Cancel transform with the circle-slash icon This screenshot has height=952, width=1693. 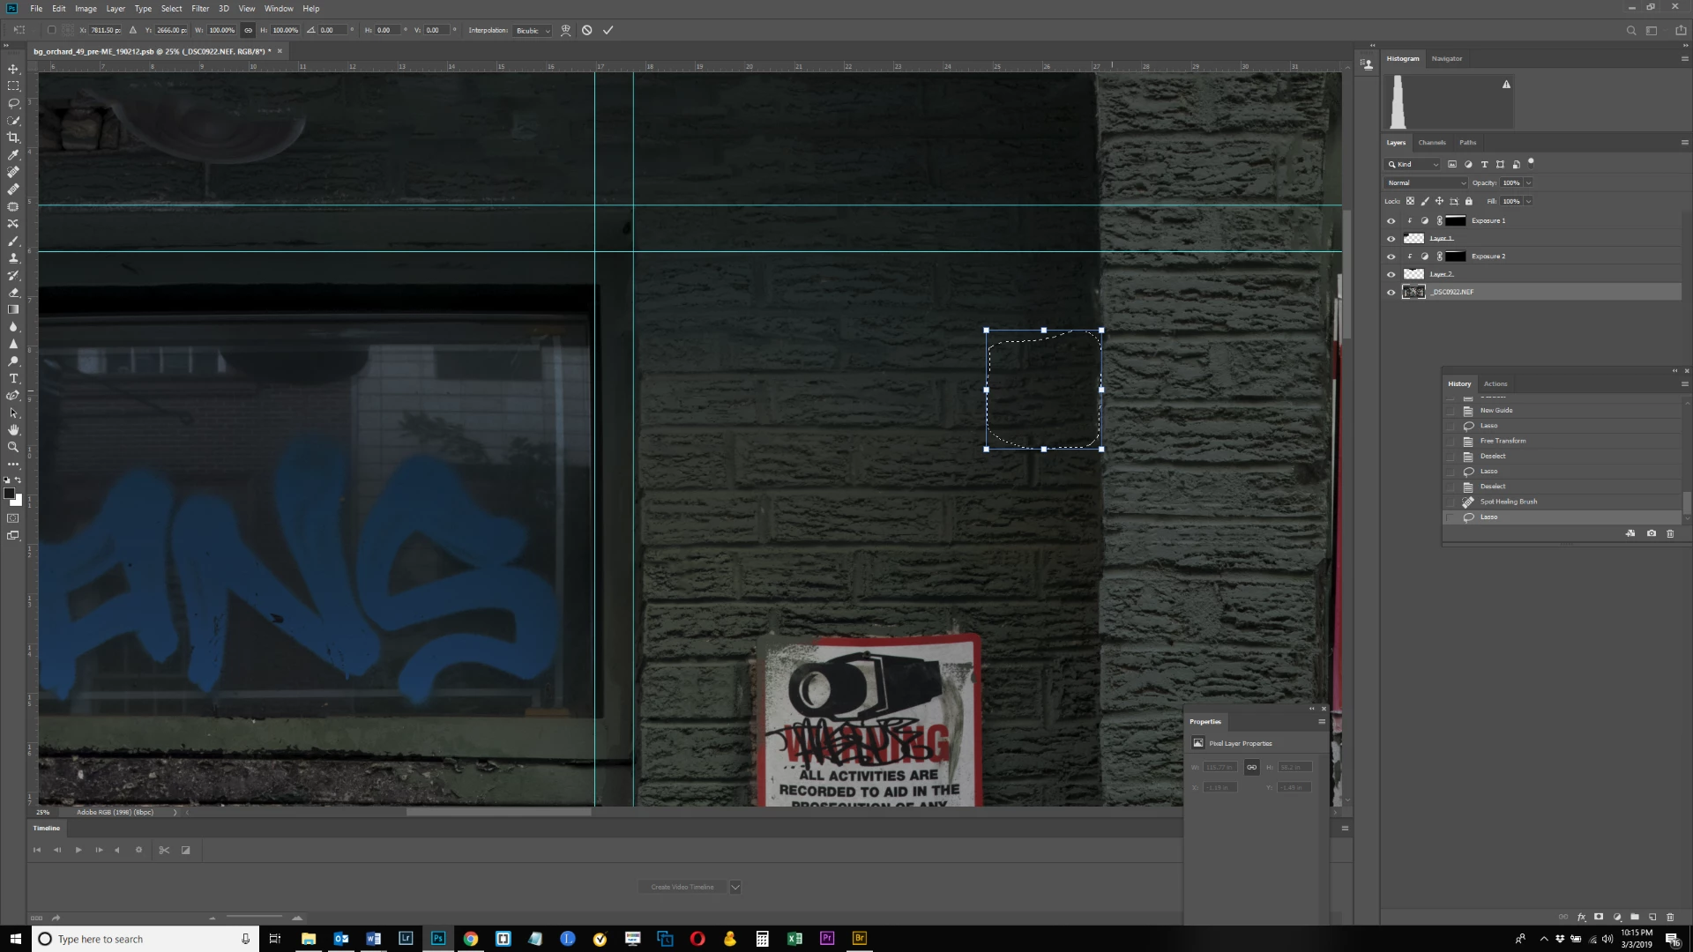(587, 30)
